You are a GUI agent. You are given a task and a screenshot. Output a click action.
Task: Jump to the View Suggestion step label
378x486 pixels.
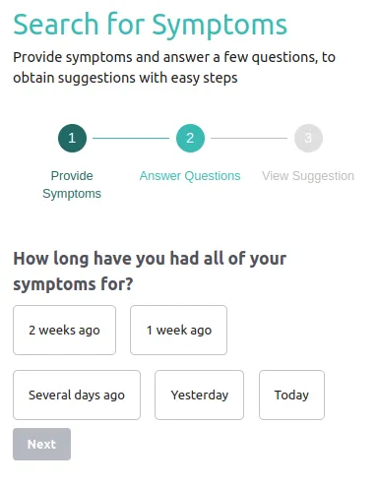(x=308, y=176)
